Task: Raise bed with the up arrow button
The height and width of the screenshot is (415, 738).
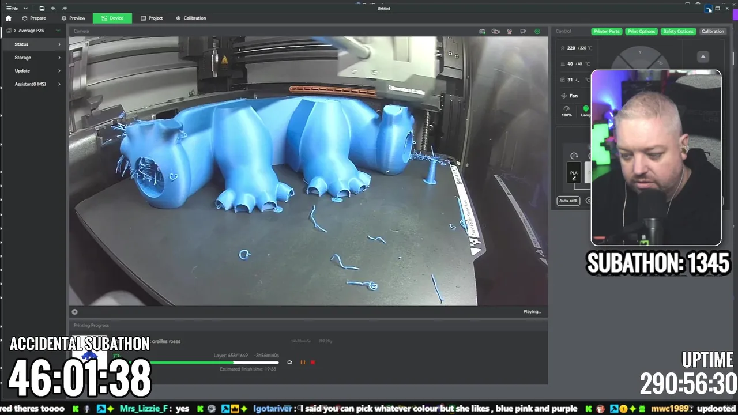Action: [x=703, y=56]
